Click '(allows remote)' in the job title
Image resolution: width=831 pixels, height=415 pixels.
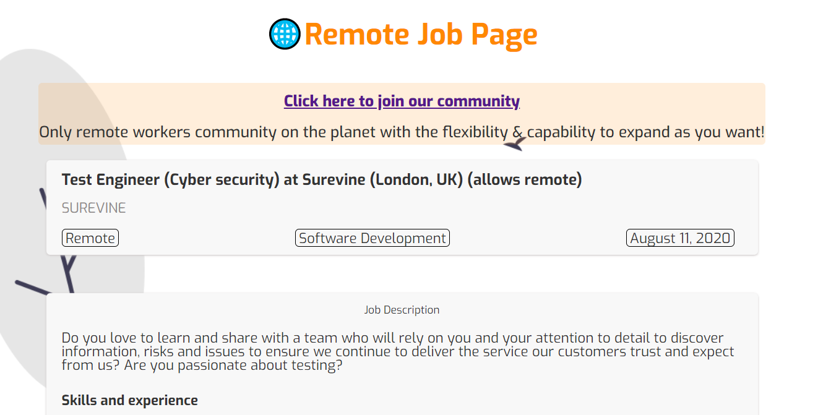525,180
